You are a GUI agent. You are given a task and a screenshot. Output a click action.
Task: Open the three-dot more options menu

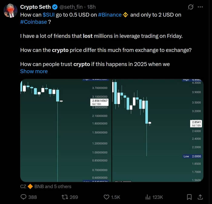(200, 7)
